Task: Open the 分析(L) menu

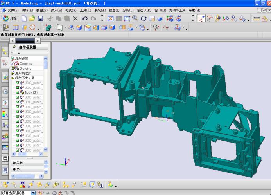Action: 127,10
